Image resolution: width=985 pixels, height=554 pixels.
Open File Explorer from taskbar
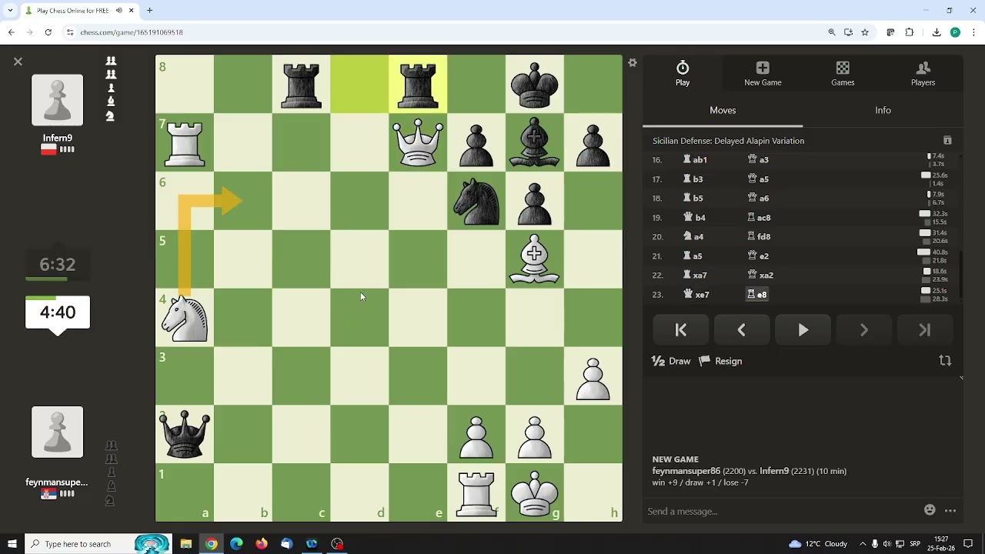[x=186, y=544]
